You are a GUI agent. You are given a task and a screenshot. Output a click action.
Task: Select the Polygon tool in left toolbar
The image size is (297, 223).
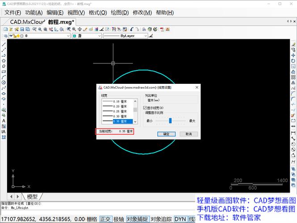4,61
